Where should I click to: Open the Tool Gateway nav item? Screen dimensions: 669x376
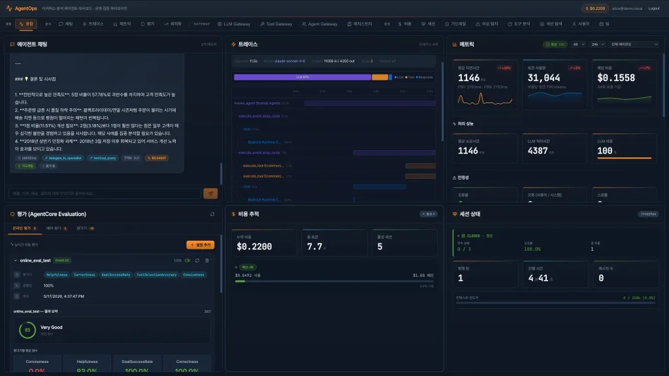click(276, 24)
